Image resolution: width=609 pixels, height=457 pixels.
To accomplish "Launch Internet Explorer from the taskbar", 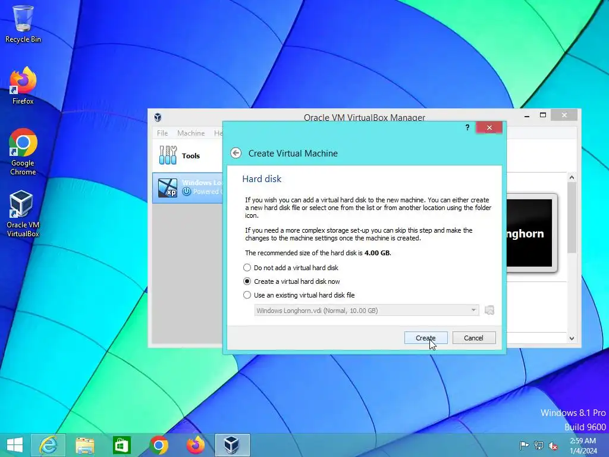I will click(x=48, y=445).
